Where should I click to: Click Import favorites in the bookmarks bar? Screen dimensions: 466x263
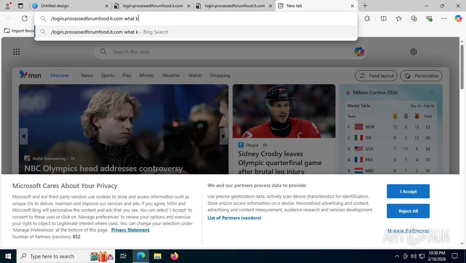tap(19, 31)
